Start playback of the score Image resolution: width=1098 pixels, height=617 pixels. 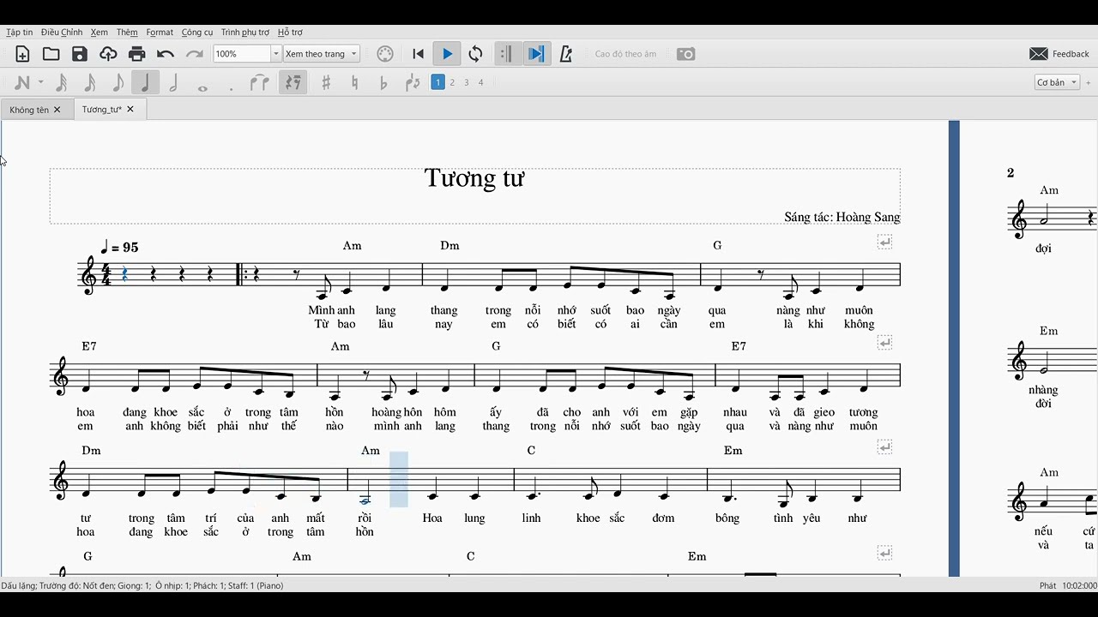447,54
